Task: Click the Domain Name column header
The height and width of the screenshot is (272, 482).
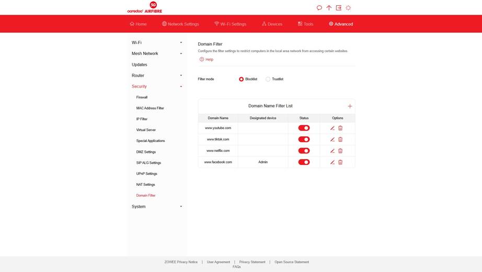Action: point(218,118)
